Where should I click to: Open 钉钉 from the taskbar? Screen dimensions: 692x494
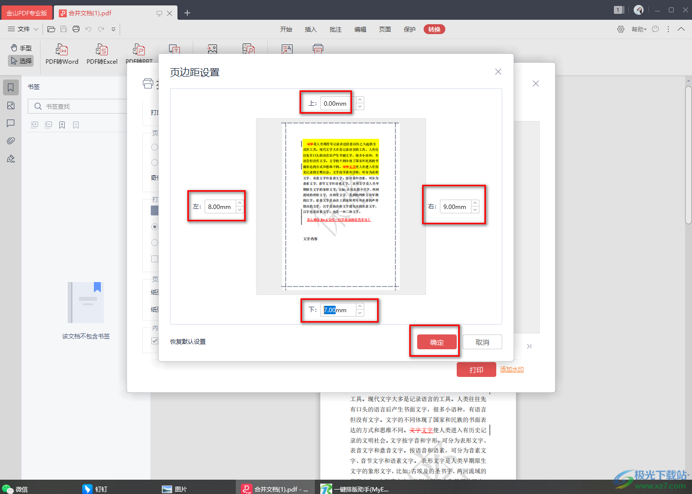(95, 489)
